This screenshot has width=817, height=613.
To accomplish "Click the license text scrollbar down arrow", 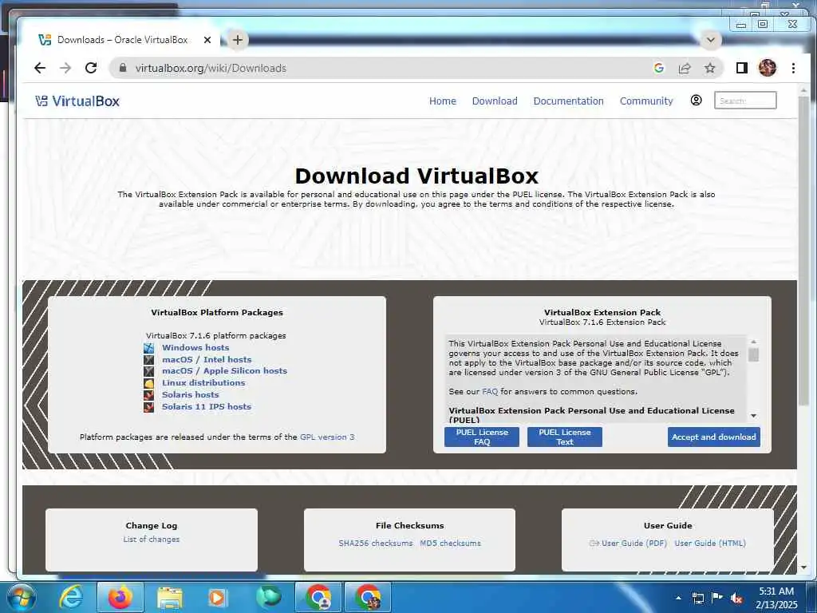I will [x=753, y=416].
